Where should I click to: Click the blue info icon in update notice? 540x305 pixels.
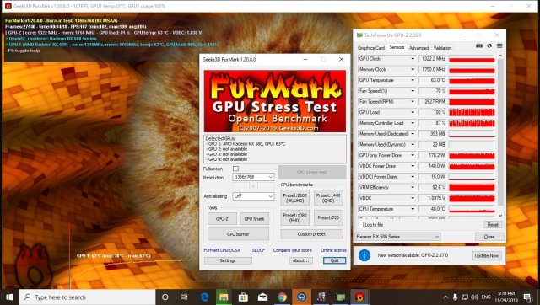pos(364,255)
